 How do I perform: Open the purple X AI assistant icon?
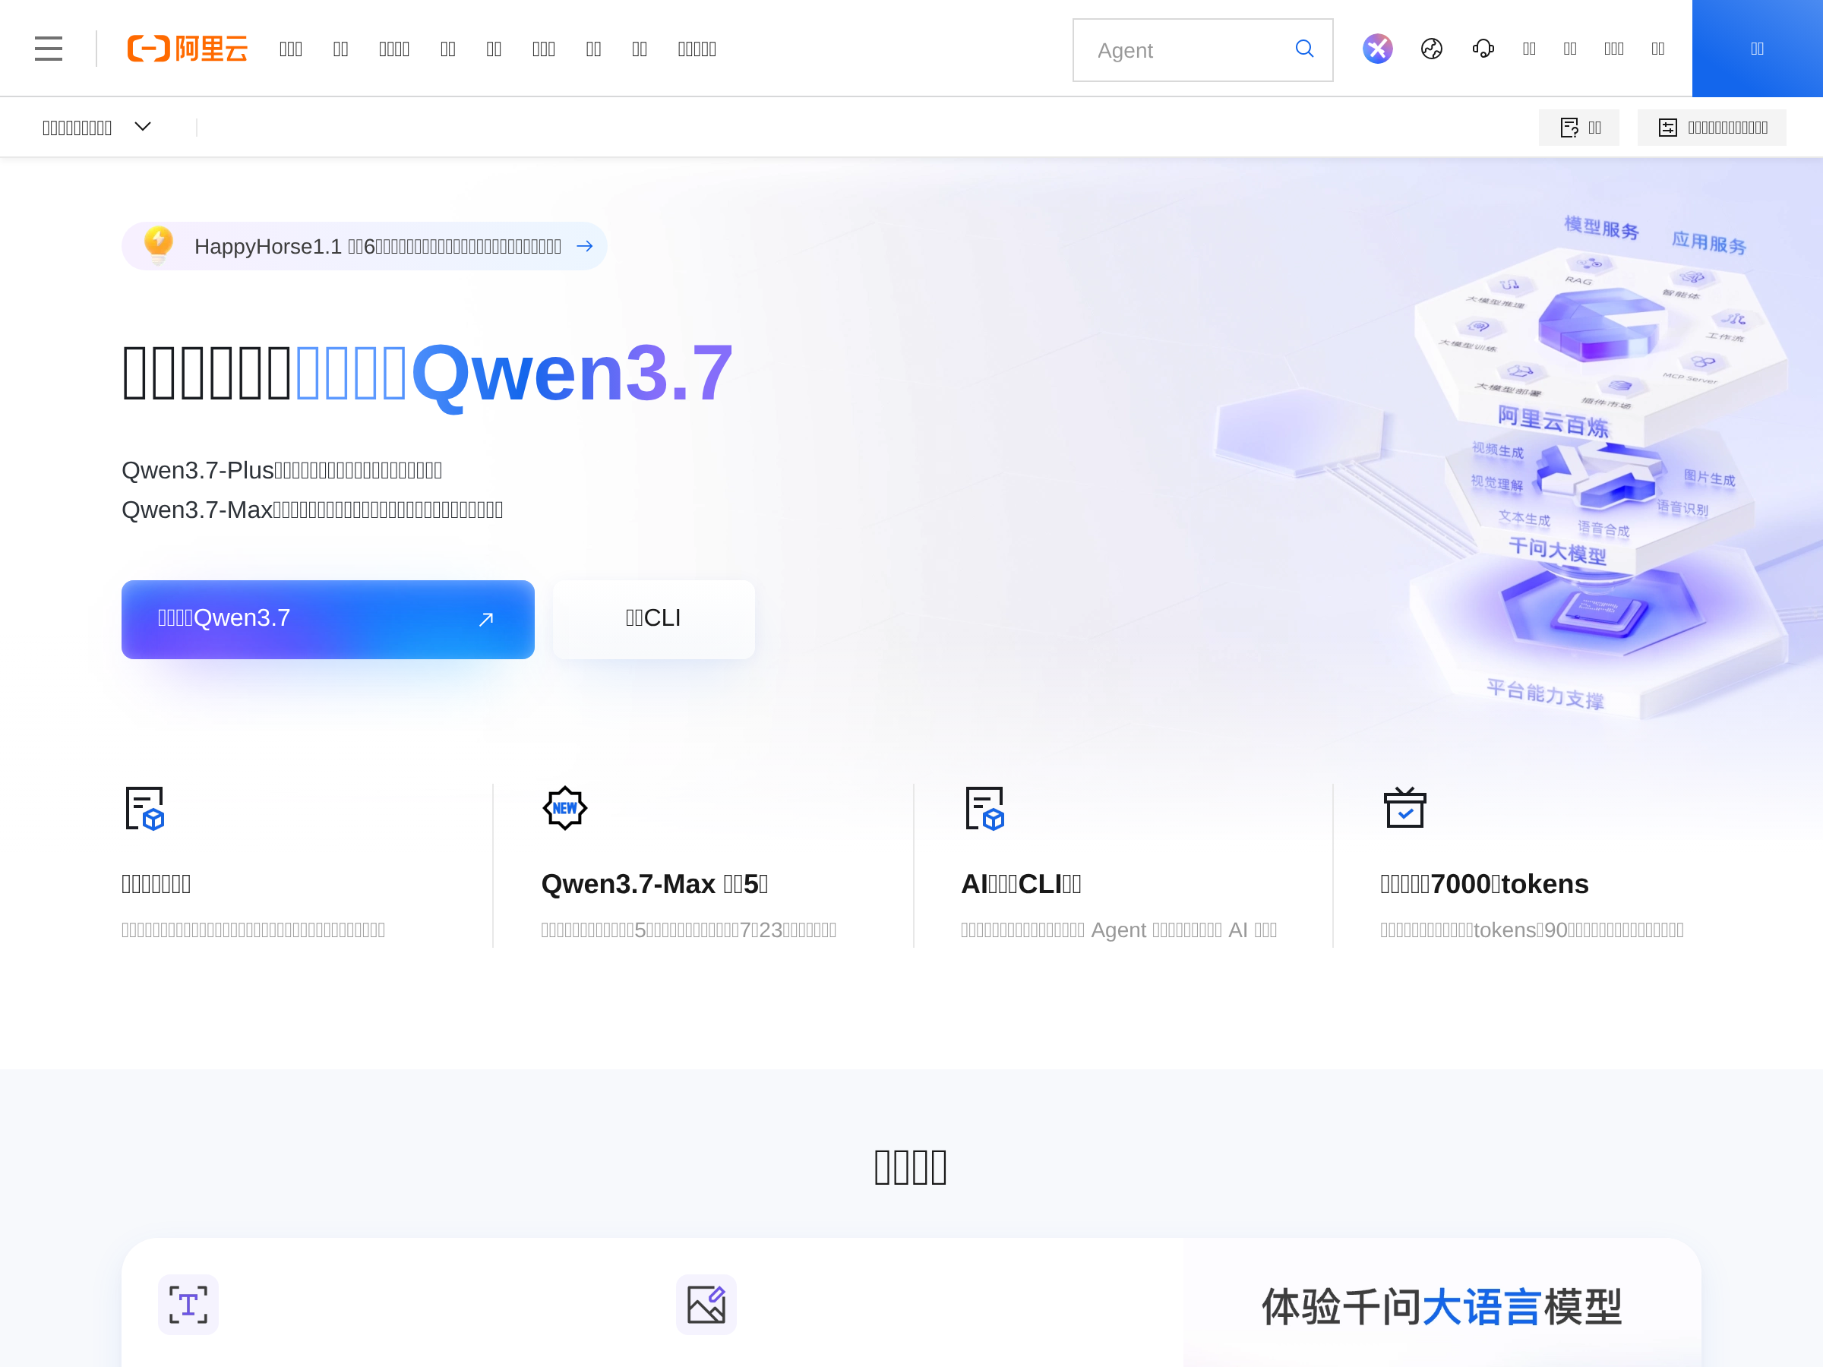(x=1377, y=49)
